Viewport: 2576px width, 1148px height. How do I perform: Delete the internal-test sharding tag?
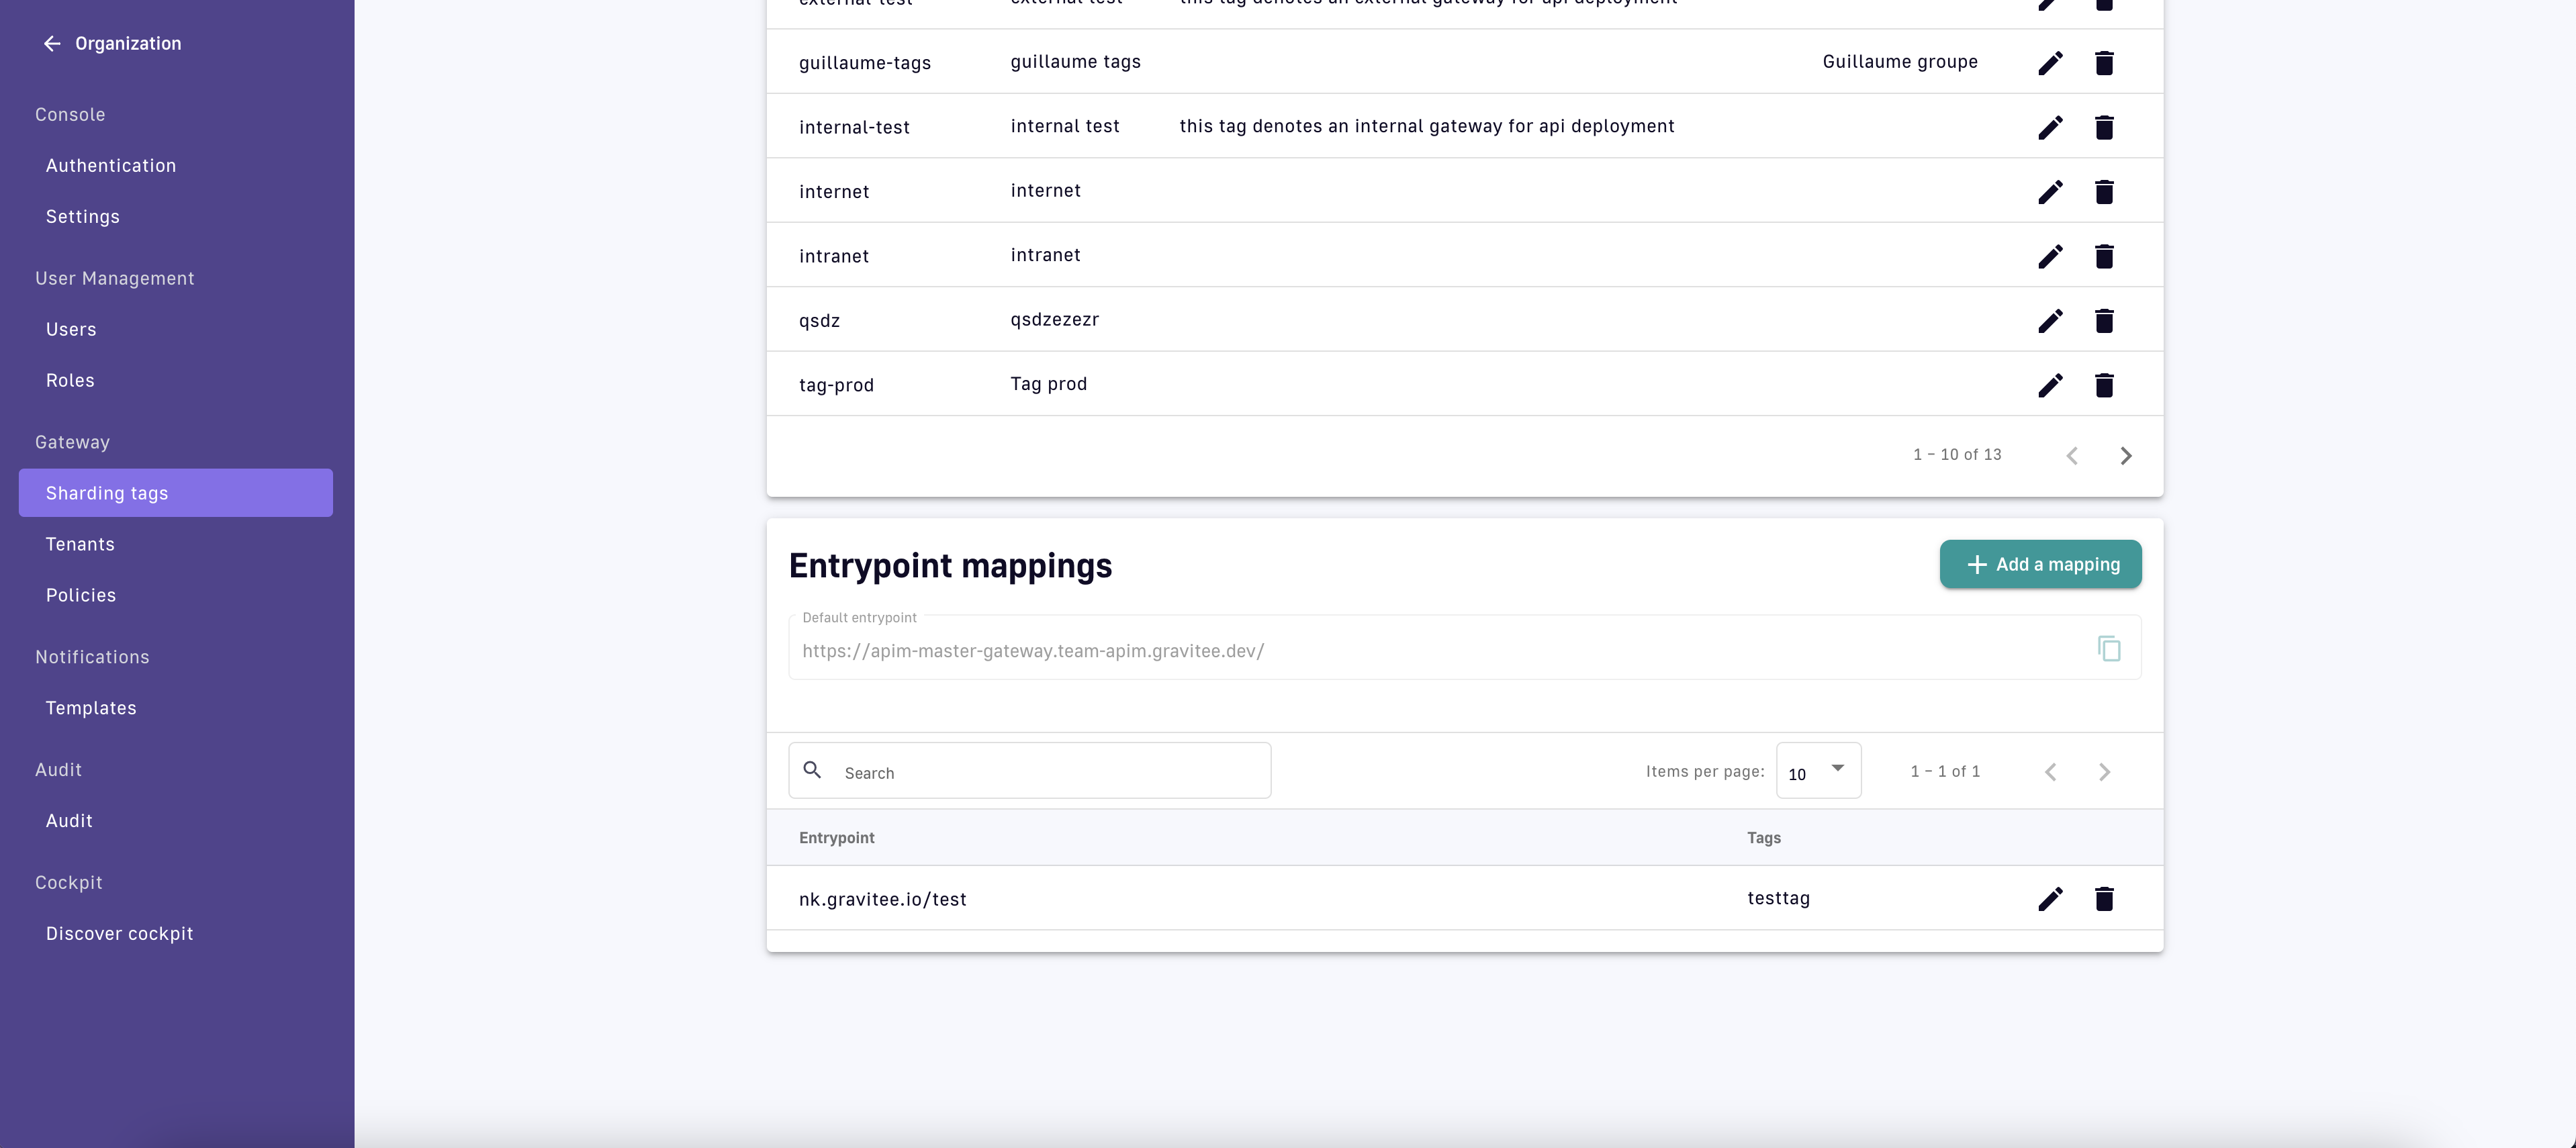[x=2104, y=127]
